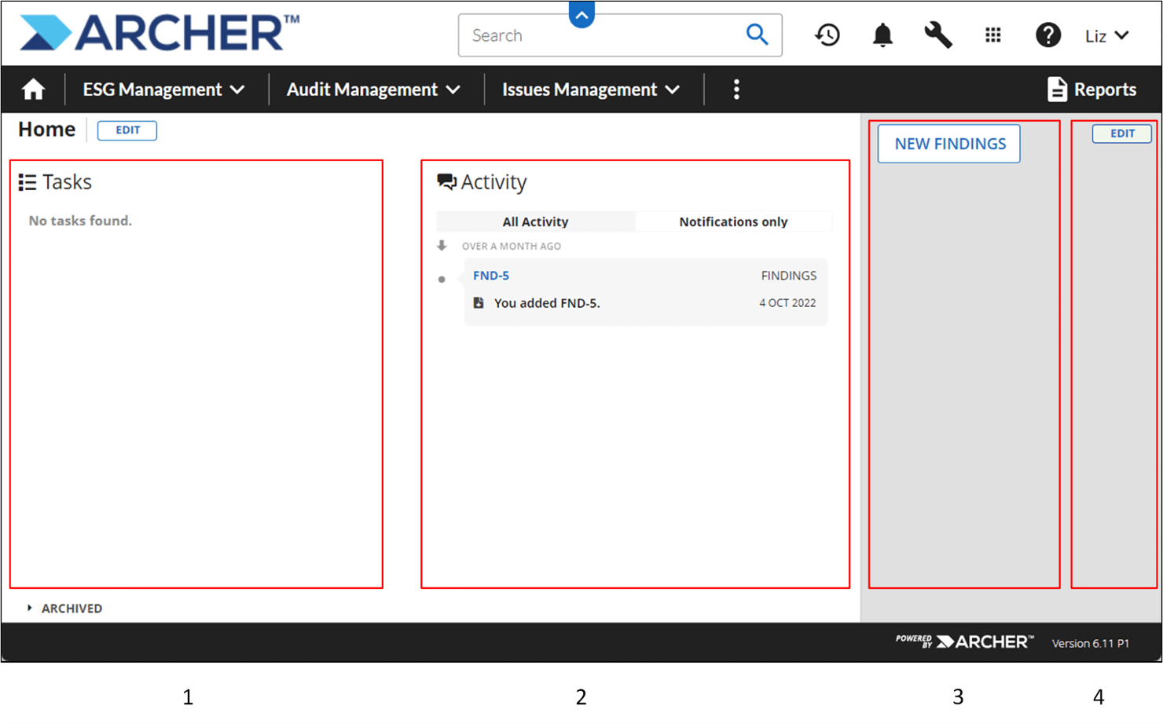The width and height of the screenshot is (1163, 724).
Task: Run a search with the magnifier icon
Action: point(756,35)
